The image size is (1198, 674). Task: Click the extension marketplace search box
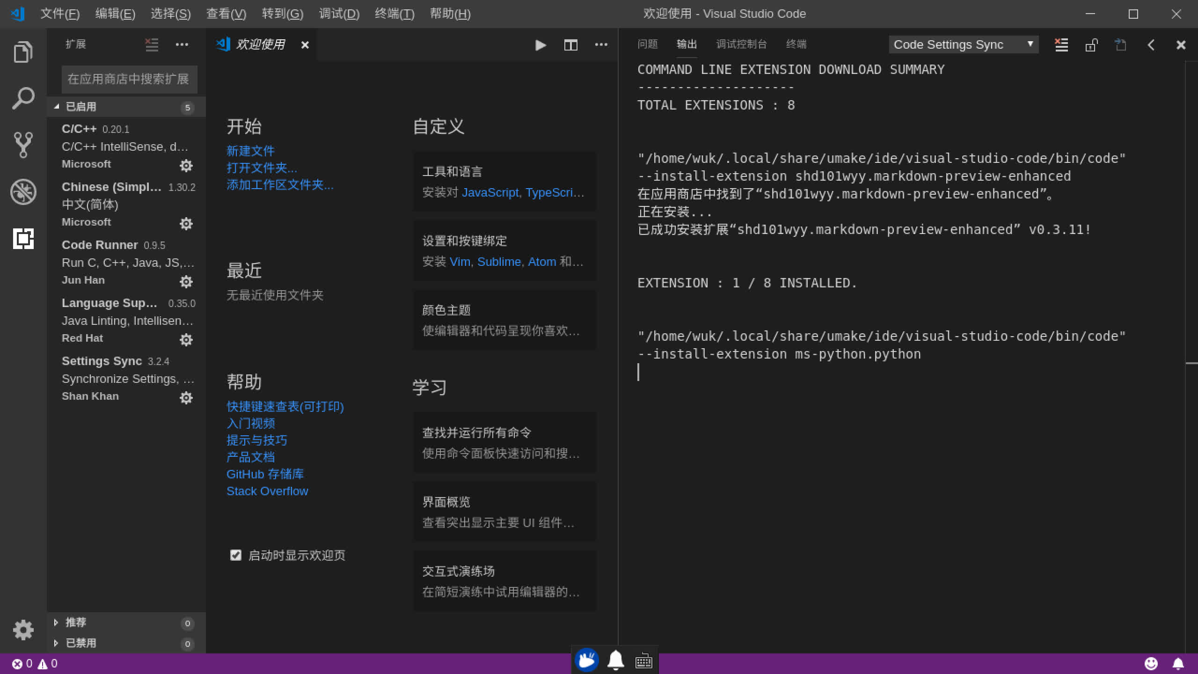129,79
